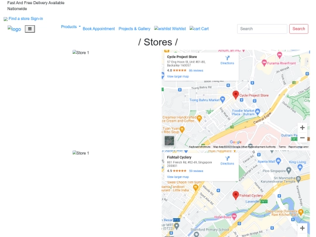Open the Wishlist link
The width and height of the screenshot is (316, 237).
(x=170, y=29)
